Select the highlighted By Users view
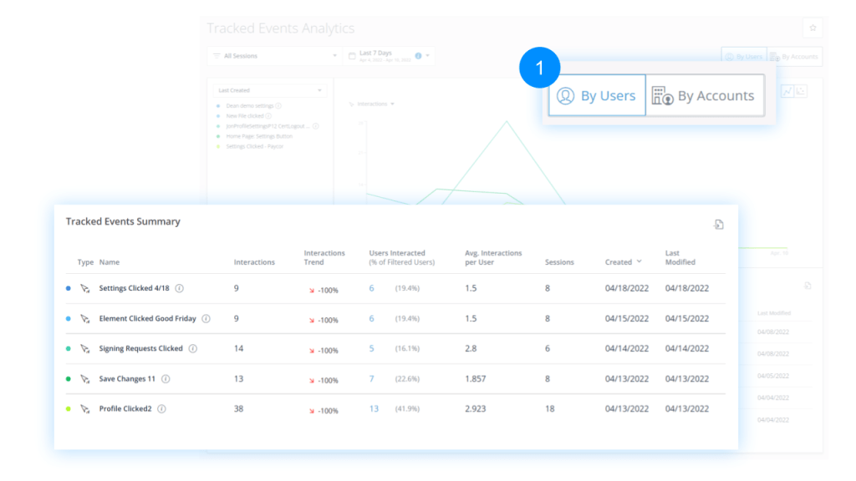The height and width of the screenshot is (481, 856). (x=597, y=96)
